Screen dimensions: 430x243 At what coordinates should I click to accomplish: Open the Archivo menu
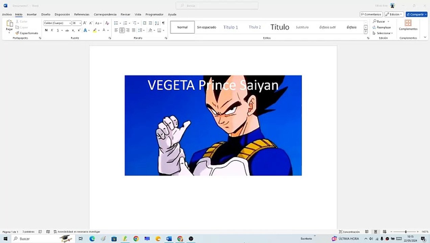tap(7, 15)
